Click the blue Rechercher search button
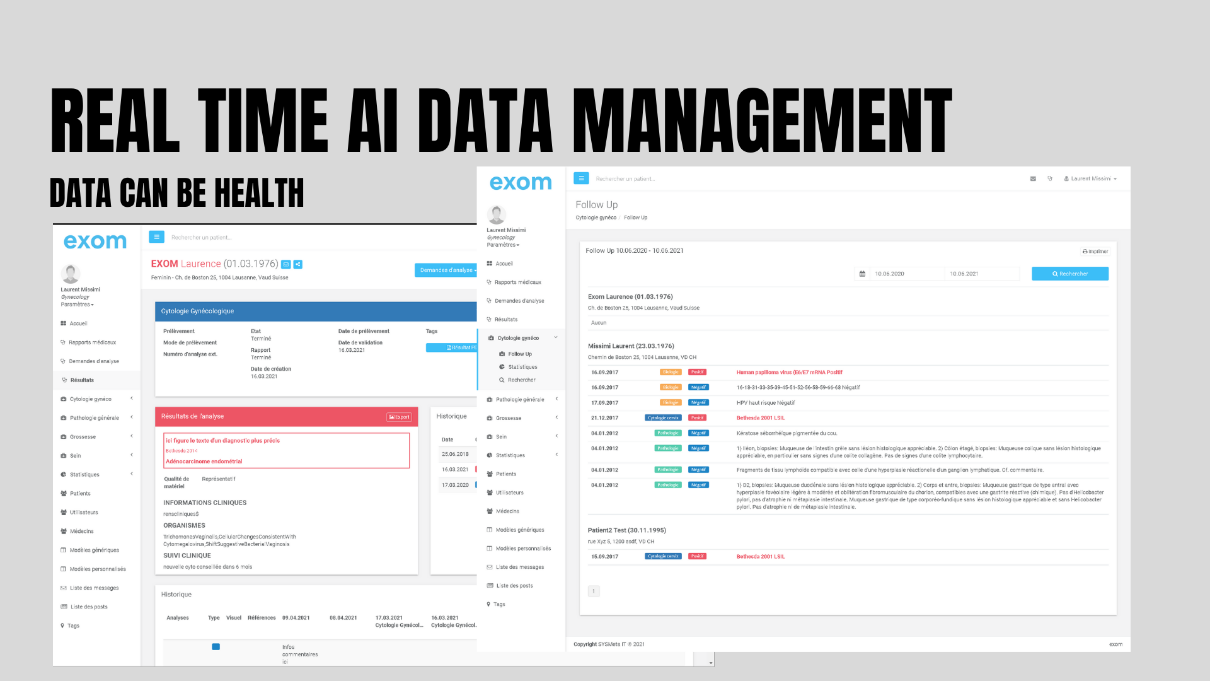This screenshot has width=1210, height=681. 1069,274
